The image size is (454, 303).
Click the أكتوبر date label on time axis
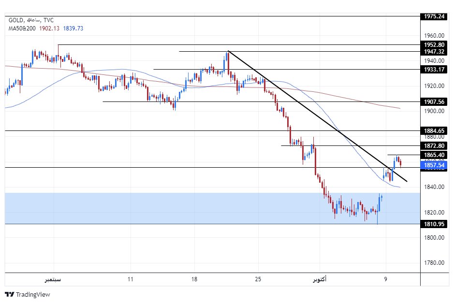[x=319, y=279]
